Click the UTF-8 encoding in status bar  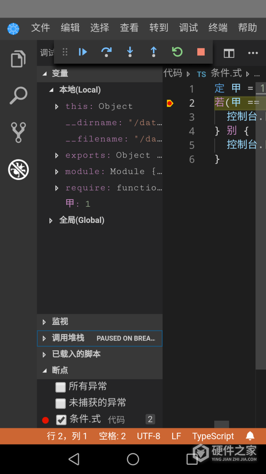click(x=149, y=436)
